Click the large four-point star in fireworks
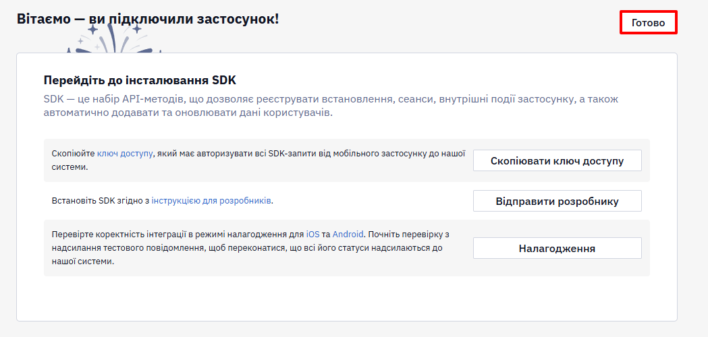This screenshot has height=337, width=708. 92,30
